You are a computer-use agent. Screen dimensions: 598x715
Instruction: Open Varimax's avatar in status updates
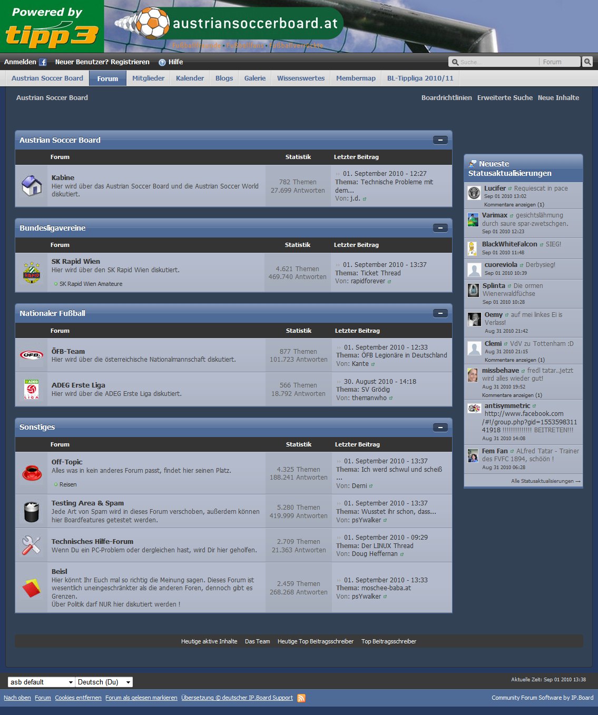point(473,220)
